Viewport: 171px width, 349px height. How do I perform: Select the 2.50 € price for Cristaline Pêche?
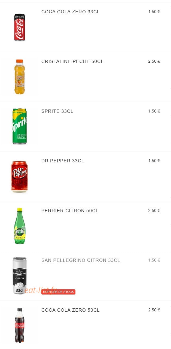(154, 61)
